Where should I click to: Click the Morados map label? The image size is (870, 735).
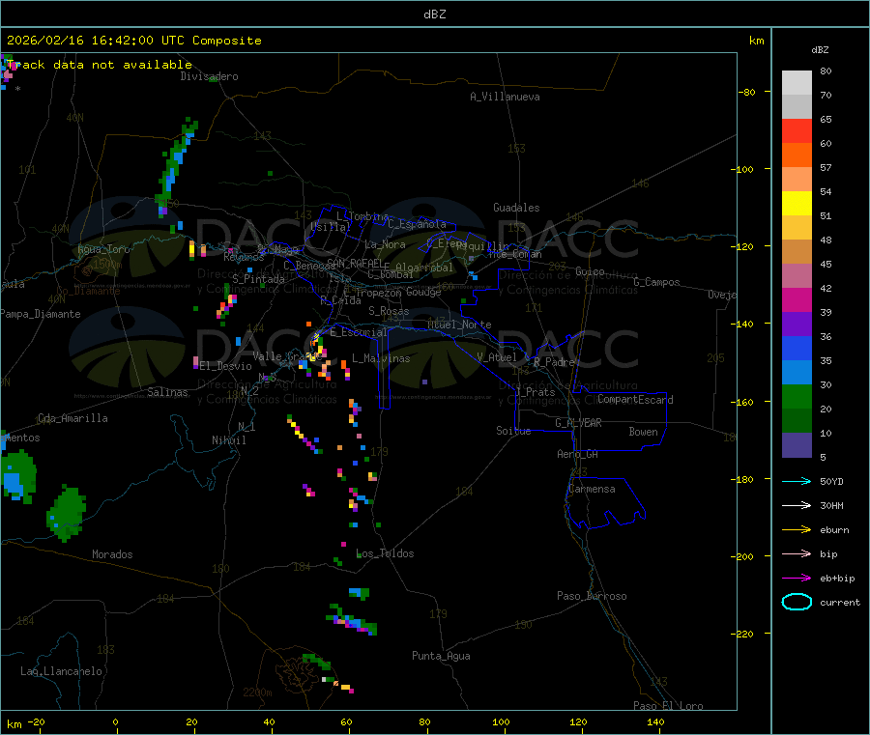click(113, 554)
